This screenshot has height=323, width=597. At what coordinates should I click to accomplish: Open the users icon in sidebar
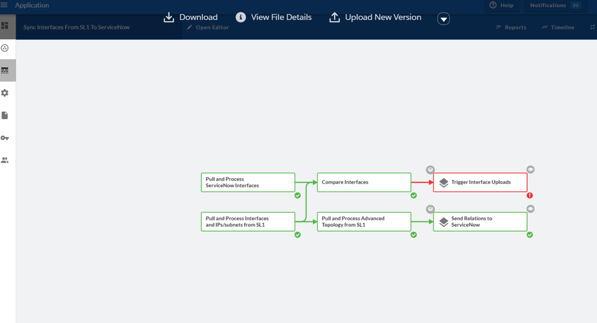[5, 160]
